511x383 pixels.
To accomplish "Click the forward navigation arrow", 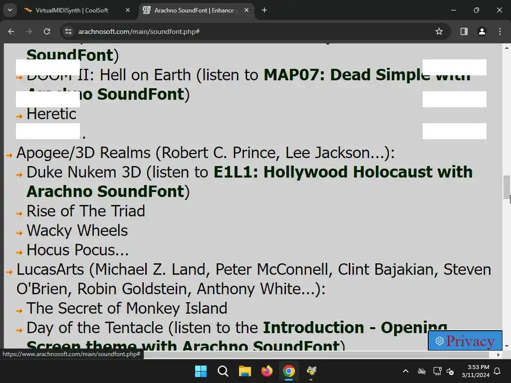I will (29, 31).
